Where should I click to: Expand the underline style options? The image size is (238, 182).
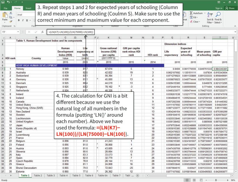point(30,20)
